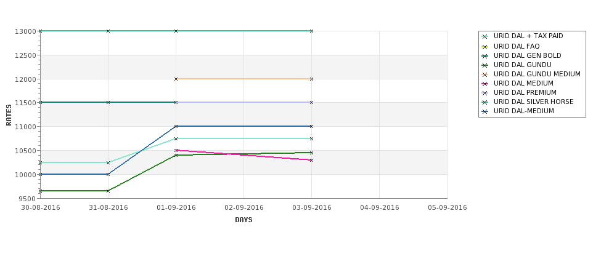Click the 13000 data point on 03-09-2016
Viewport: 601px width, 264px height.
tap(312, 31)
